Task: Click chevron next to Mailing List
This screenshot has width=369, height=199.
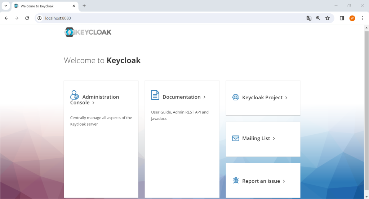Action: coord(274,138)
